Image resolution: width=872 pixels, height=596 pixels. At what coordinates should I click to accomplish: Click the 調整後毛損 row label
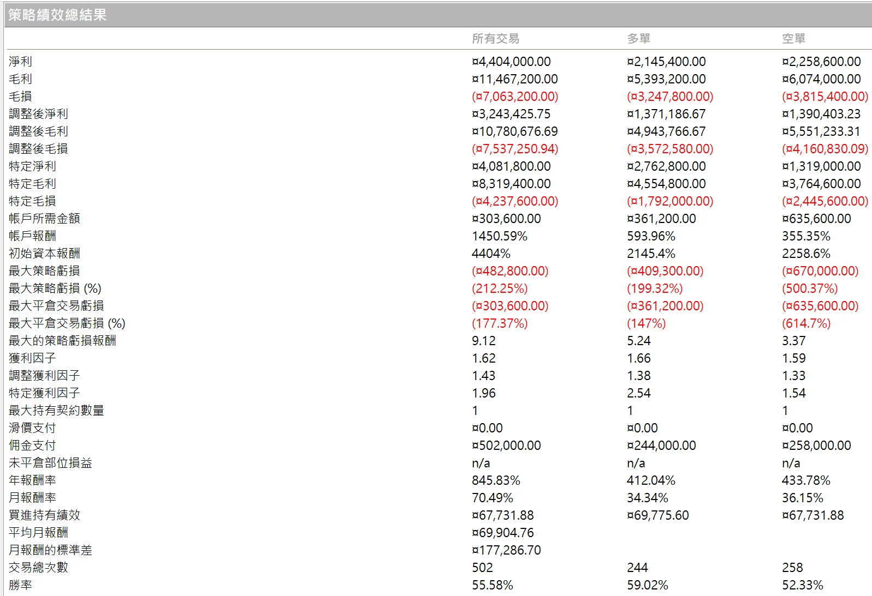click(39, 149)
